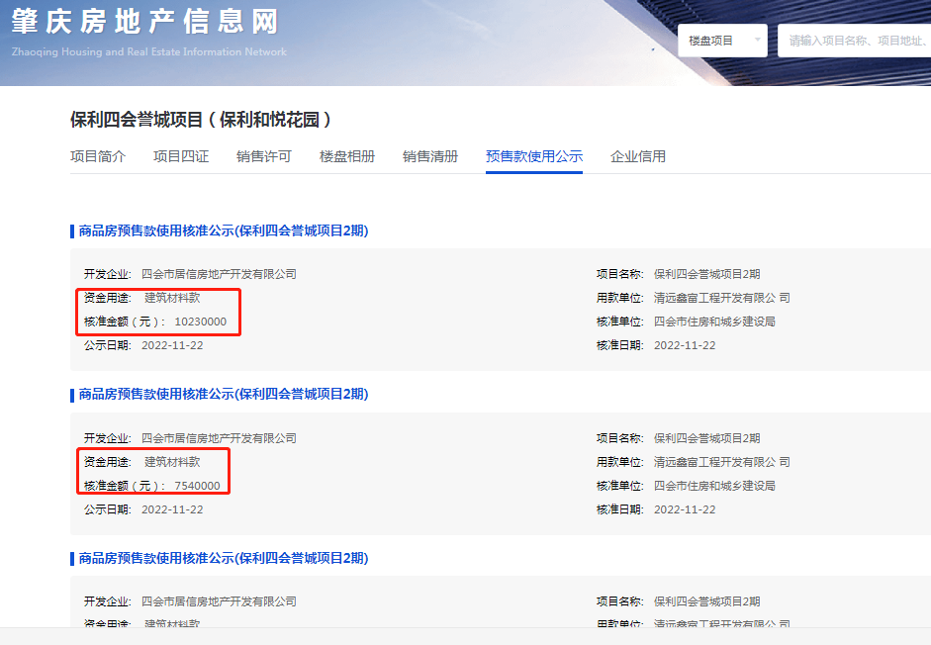Switch to the 项目简介 tab
931x645 pixels.
pos(98,156)
